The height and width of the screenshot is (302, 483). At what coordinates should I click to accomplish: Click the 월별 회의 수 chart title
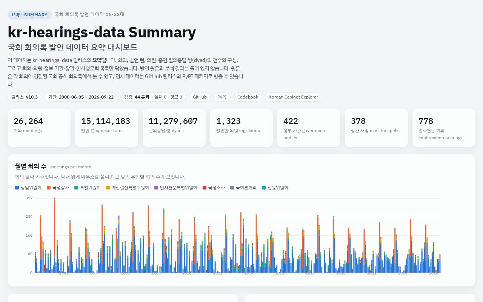click(31, 166)
